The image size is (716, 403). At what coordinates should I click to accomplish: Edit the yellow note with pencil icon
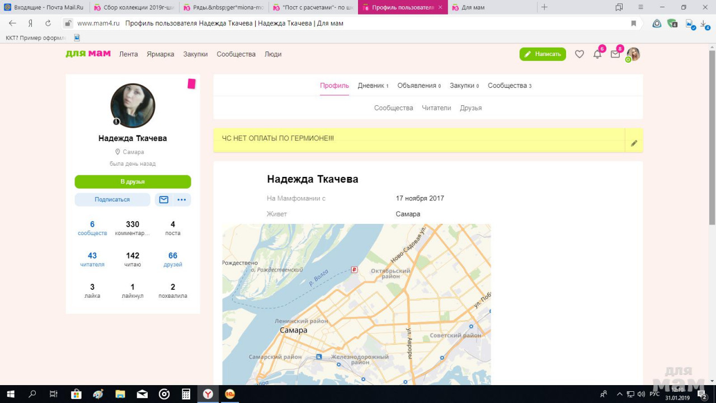click(x=634, y=143)
